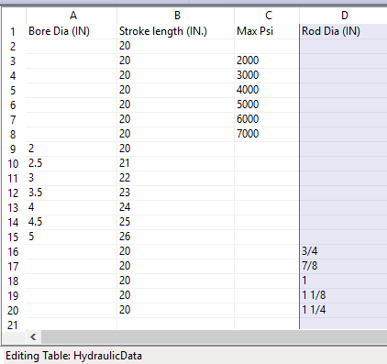Select the Stroke length cell with 26
The height and width of the screenshot is (364, 387).
pyautogui.click(x=175, y=237)
